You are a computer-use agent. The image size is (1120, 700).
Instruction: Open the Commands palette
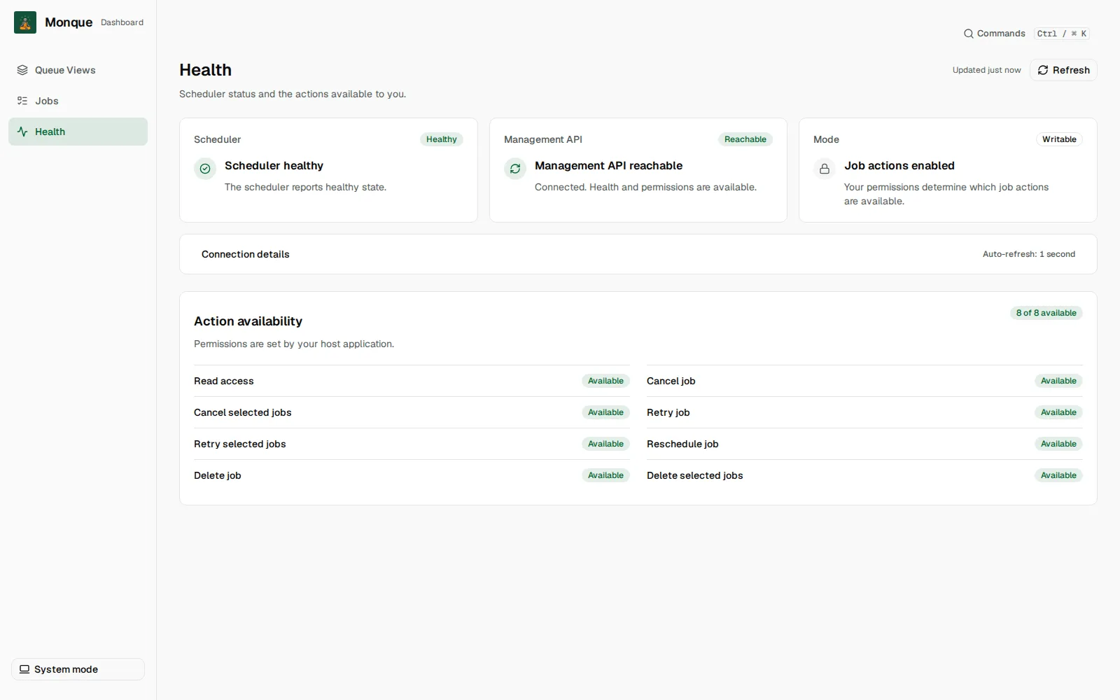pos(1027,34)
